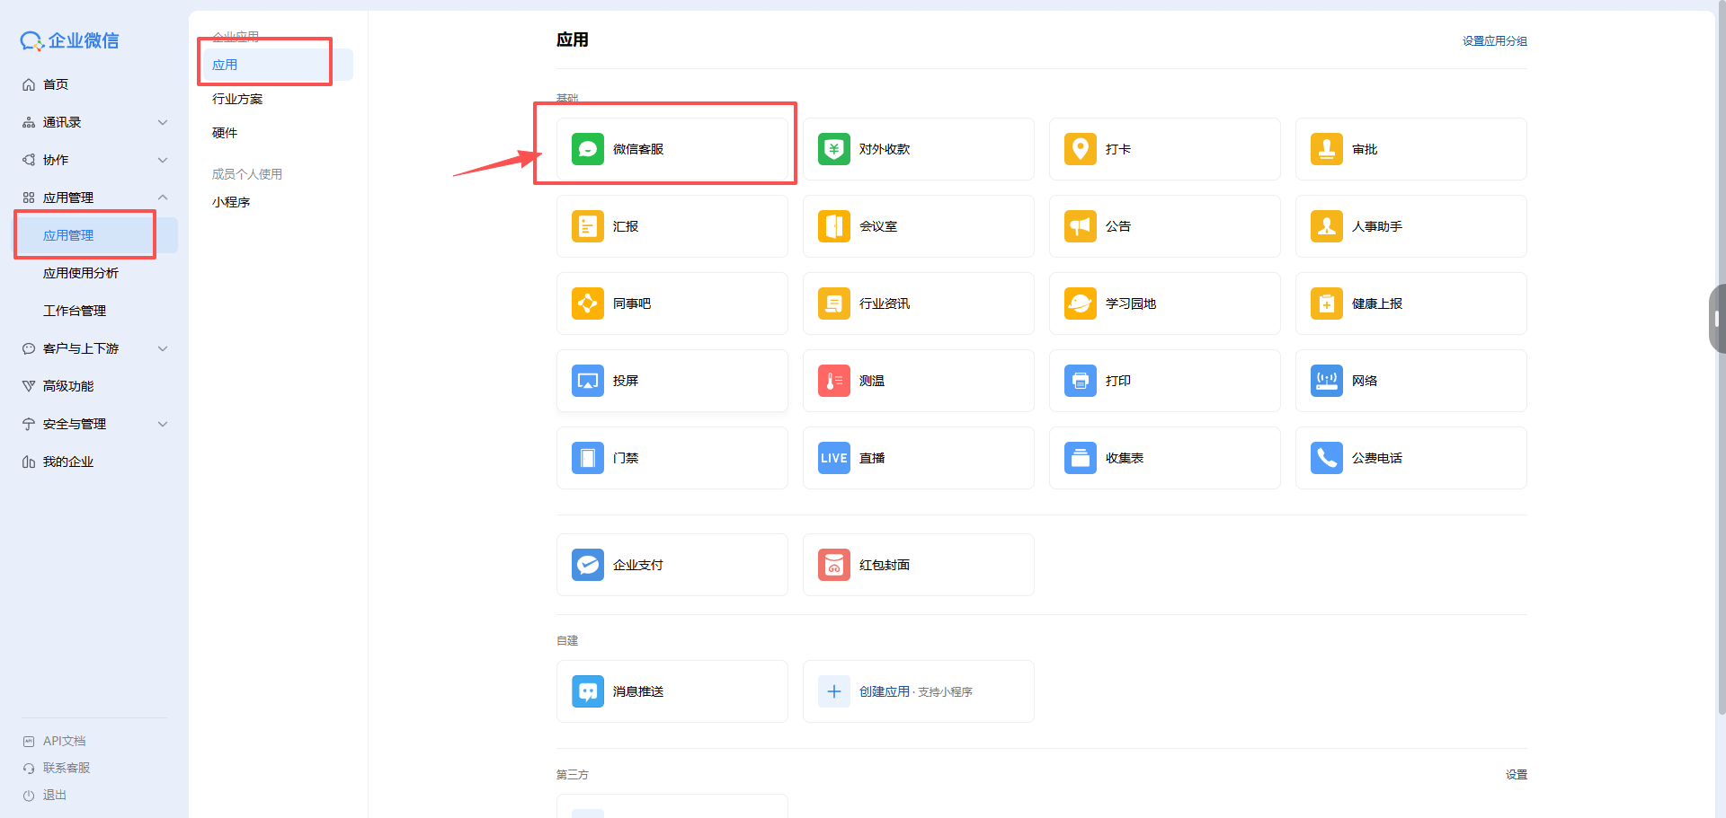Screen dimensions: 1726x818
Task: Open the 行业资讯 icon
Action: [834, 303]
